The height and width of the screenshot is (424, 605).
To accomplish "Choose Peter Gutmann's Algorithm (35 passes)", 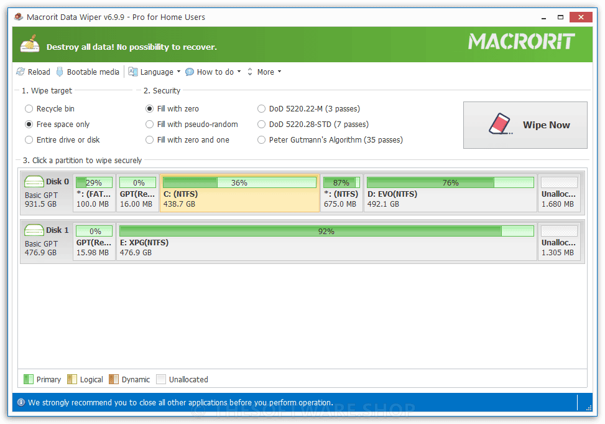I will 330,139.
